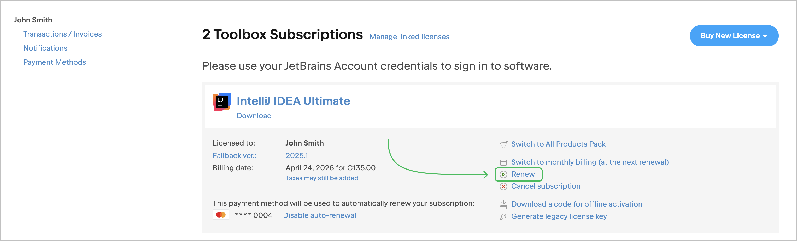
Task: Open Transactions / Invoices in sidebar
Action: tap(62, 34)
